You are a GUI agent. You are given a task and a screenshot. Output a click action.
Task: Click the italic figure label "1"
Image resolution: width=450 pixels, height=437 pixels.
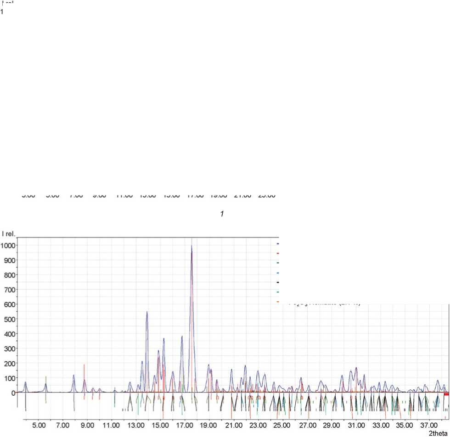[x=222, y=214]
